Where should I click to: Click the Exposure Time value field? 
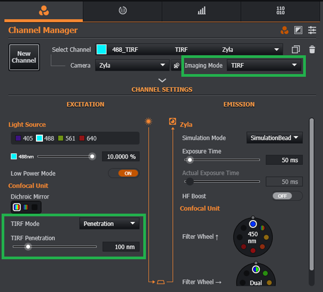tap(284, 160)
